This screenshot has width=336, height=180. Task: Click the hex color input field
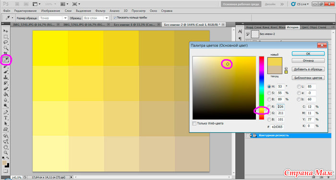click(x=277, y=127)
